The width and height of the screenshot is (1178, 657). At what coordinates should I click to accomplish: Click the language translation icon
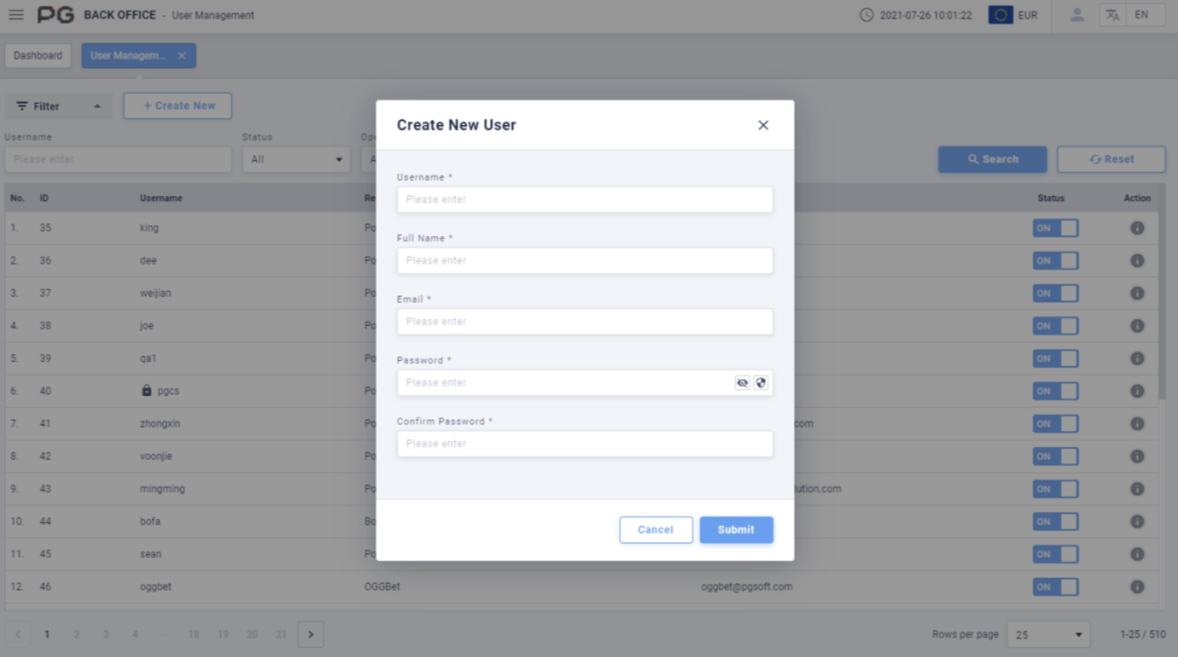(x=1113, y=14)
